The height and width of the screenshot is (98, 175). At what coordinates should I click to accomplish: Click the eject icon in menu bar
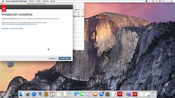click(x=156, y=1)
